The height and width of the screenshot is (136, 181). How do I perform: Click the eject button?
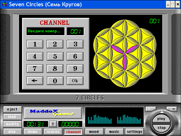[12, 109]
